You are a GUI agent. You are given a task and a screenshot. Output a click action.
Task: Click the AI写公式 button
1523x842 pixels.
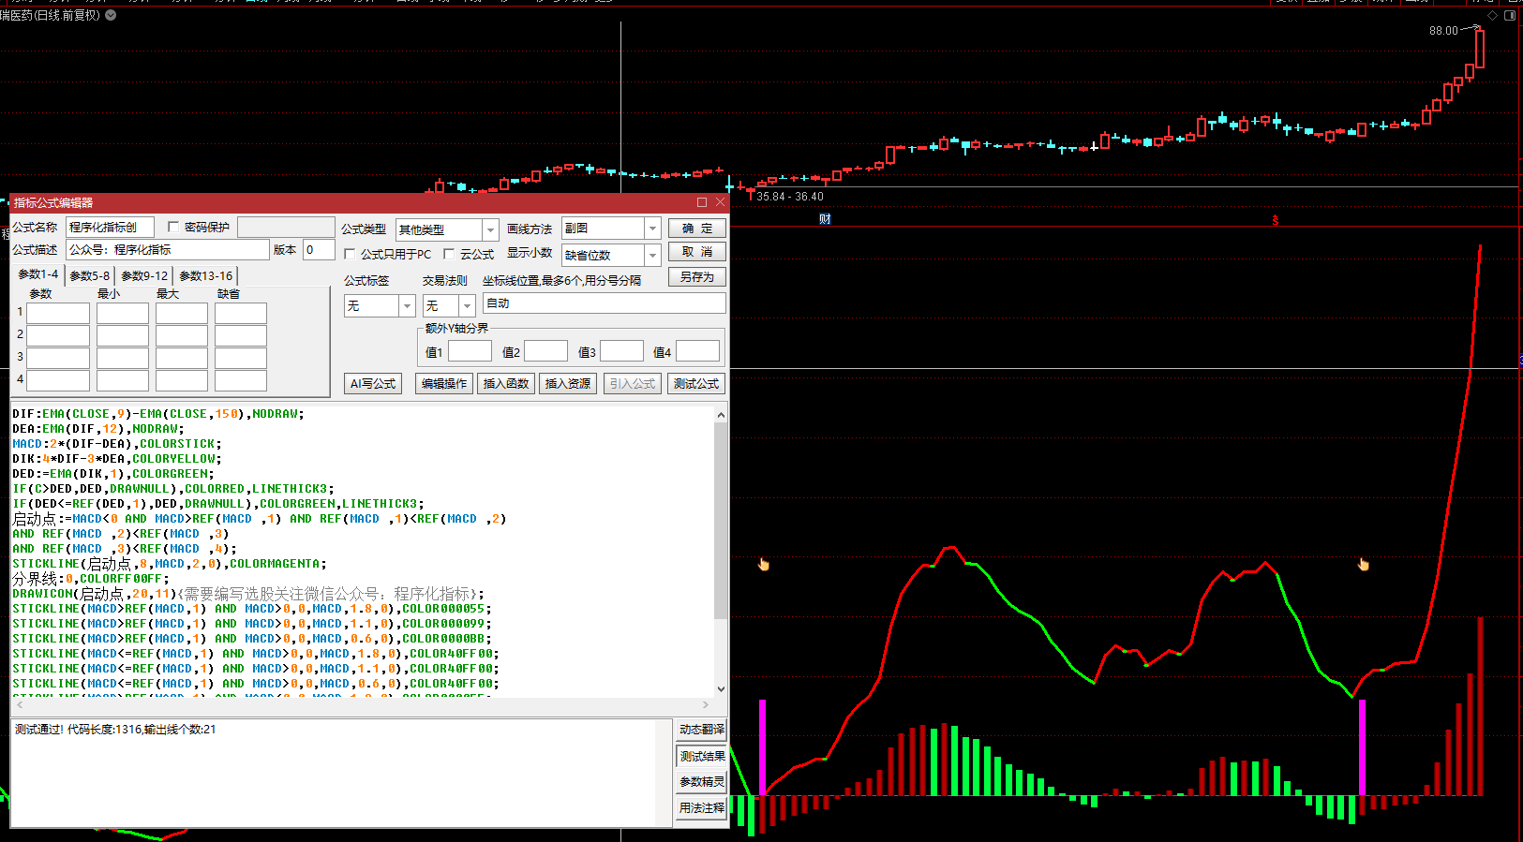pos(373,383)
